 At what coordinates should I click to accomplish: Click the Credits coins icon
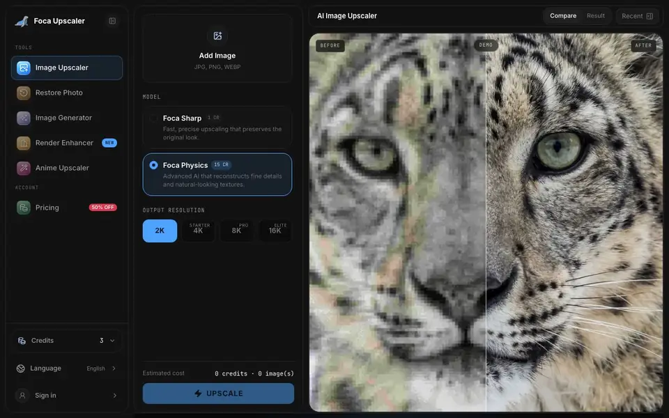point(22,341)
